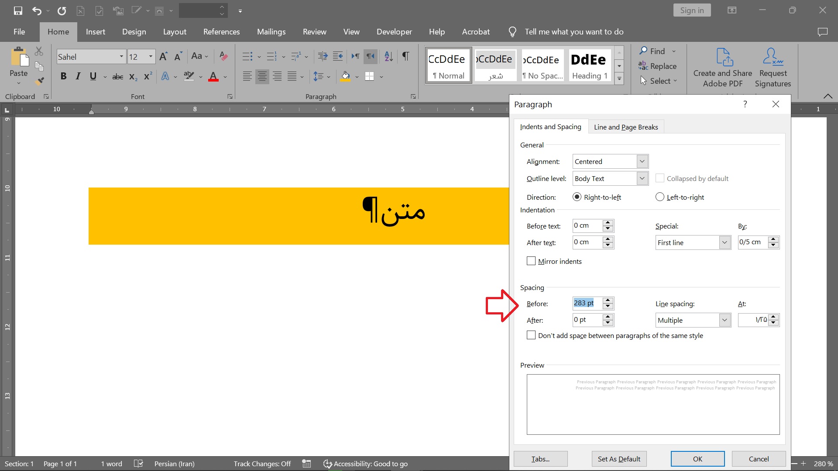The width and height of the screenshot is (838, 471).
Task: Click the Superscript button
Action: coord(148,76)
